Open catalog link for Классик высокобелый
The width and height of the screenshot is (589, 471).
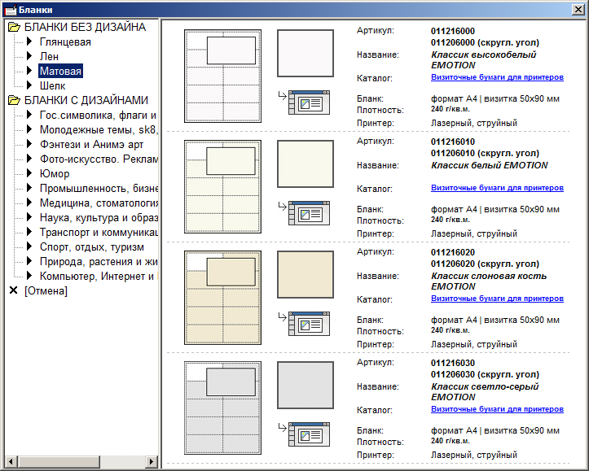pos(497,77)
